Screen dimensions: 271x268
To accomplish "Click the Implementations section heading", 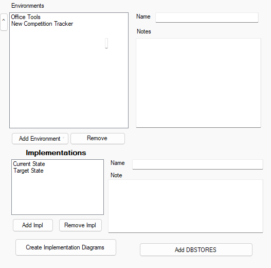I will click(56, 153).
